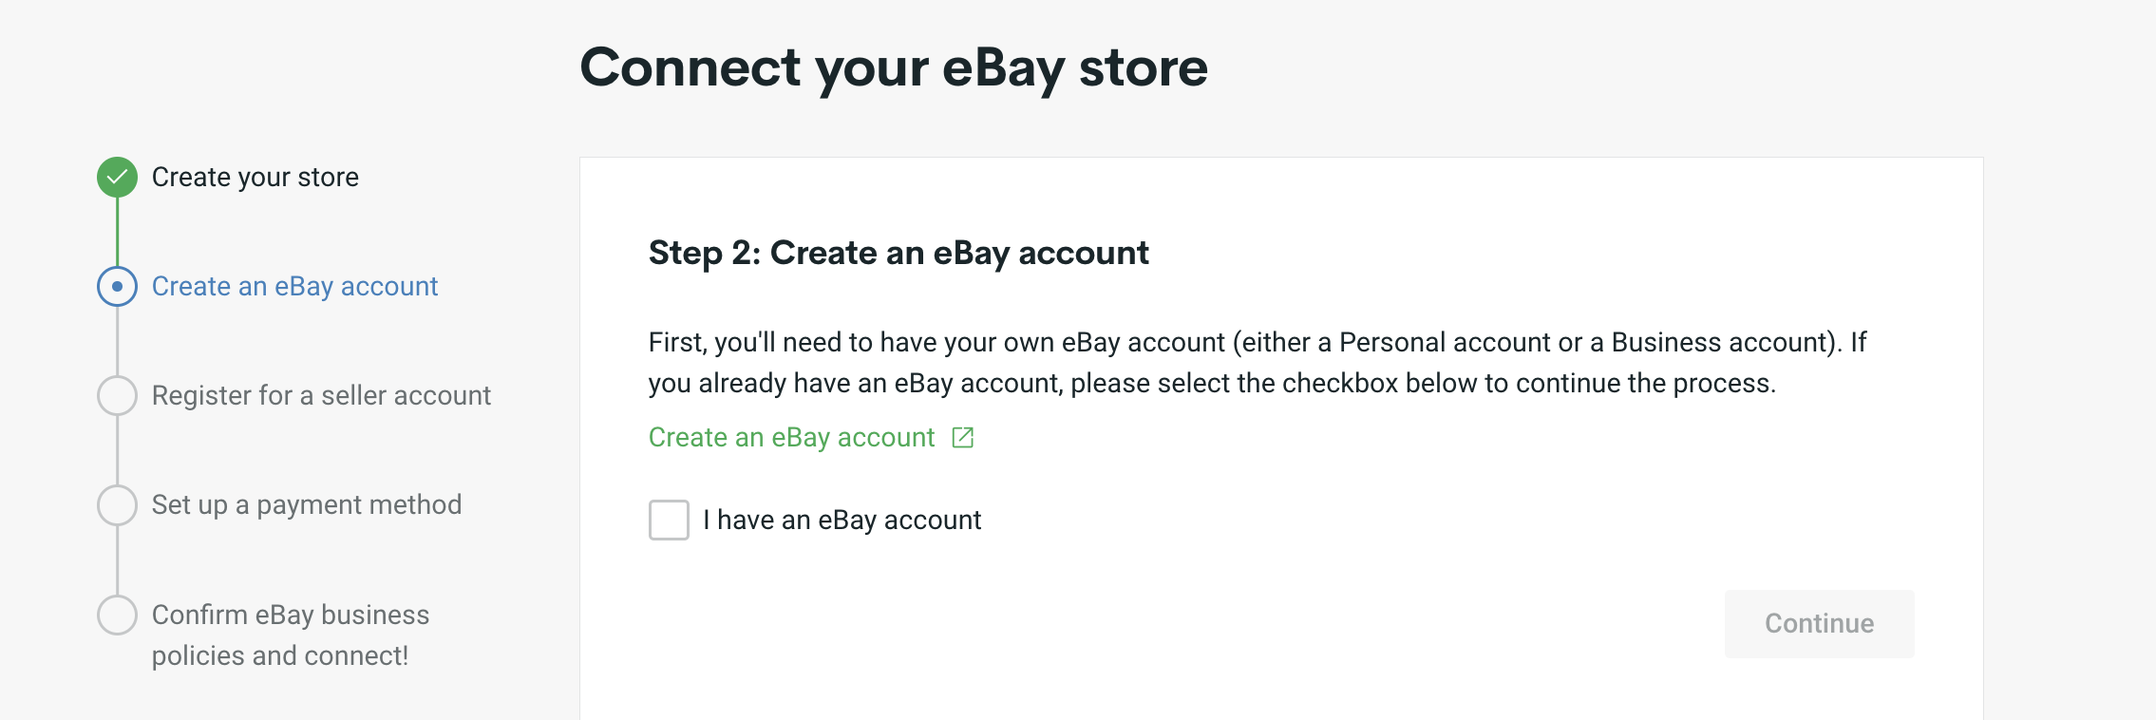Expand the Set up a payment method step
This screenshot has height=720, width=2156.
pos(307,504)
